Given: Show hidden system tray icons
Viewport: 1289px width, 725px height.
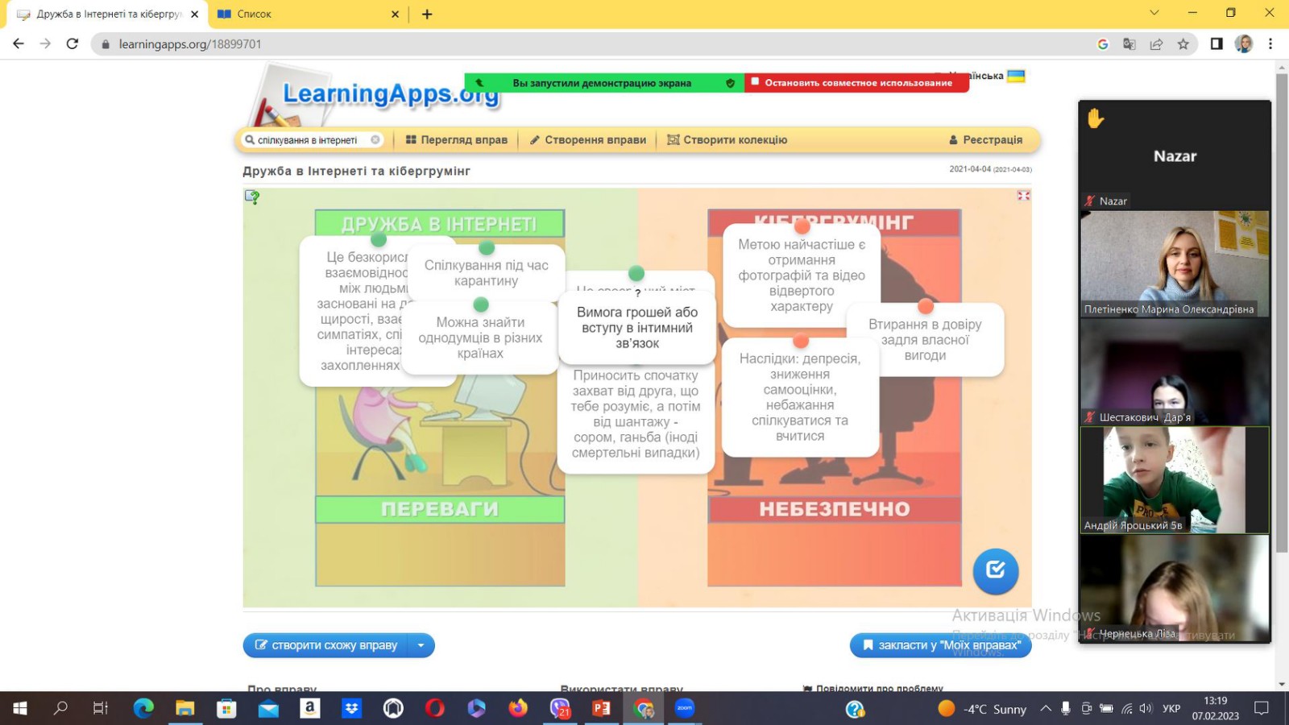Looking at the screenshot, I should point(1045,709).
